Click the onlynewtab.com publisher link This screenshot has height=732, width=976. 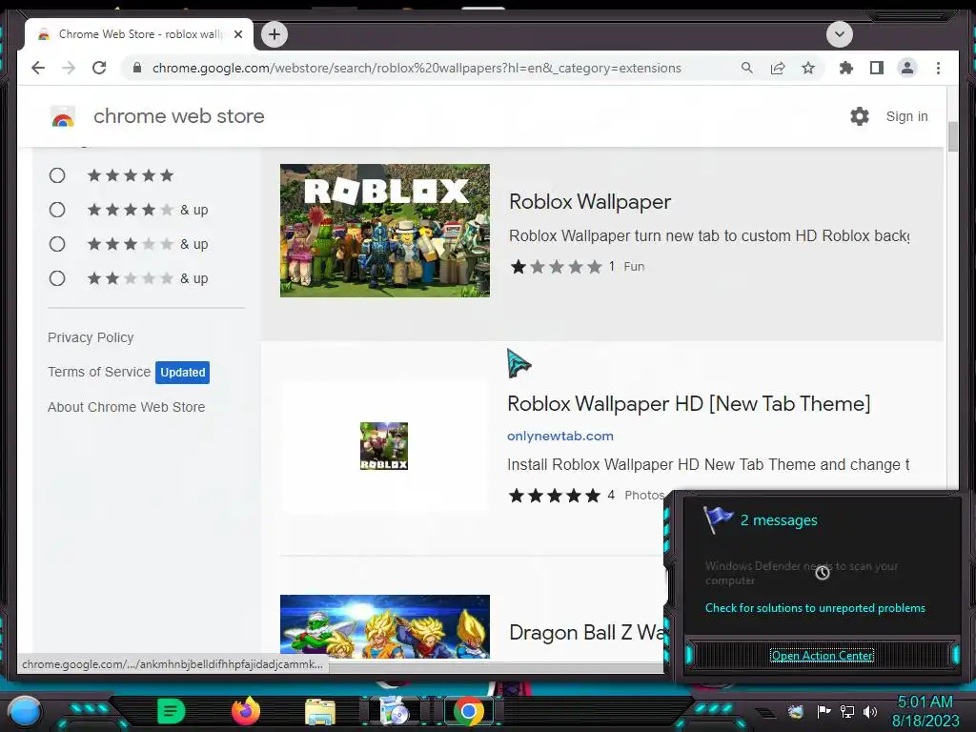coord(560,436)
